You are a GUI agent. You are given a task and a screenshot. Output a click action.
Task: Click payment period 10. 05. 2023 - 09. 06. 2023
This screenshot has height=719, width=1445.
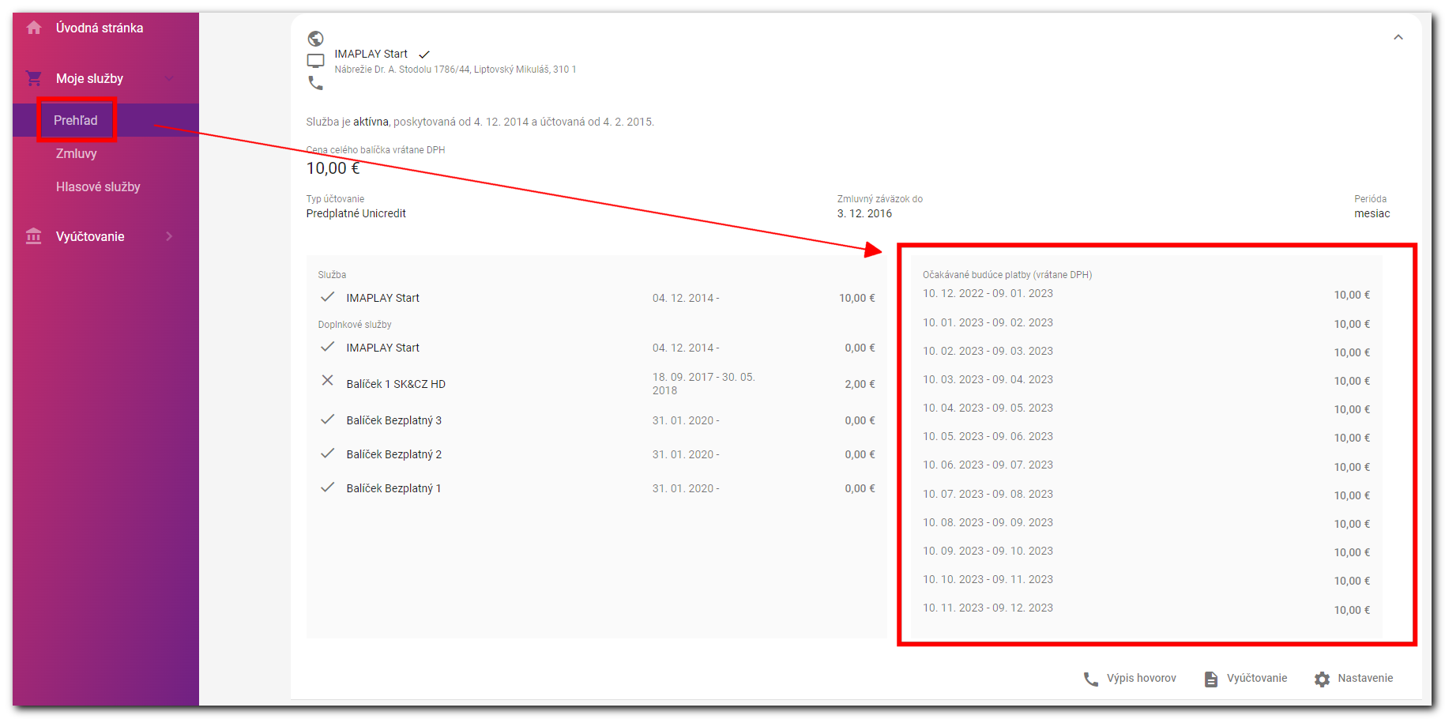(988, 436)
